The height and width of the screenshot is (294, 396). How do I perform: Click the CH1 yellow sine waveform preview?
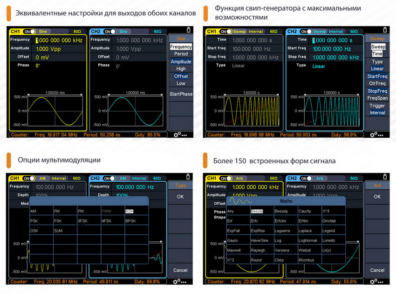click(x=55, y=111)
